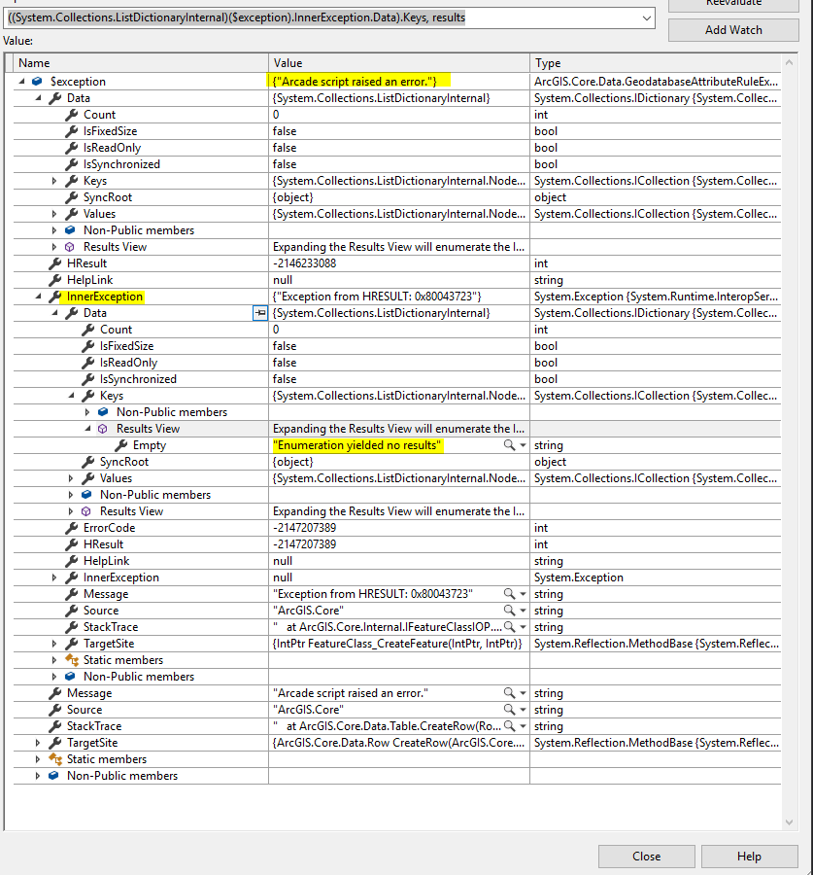Viewport: 813px width, 875px height.
Task: Collapse the $exception root node
Action: [x=21, y=82]
